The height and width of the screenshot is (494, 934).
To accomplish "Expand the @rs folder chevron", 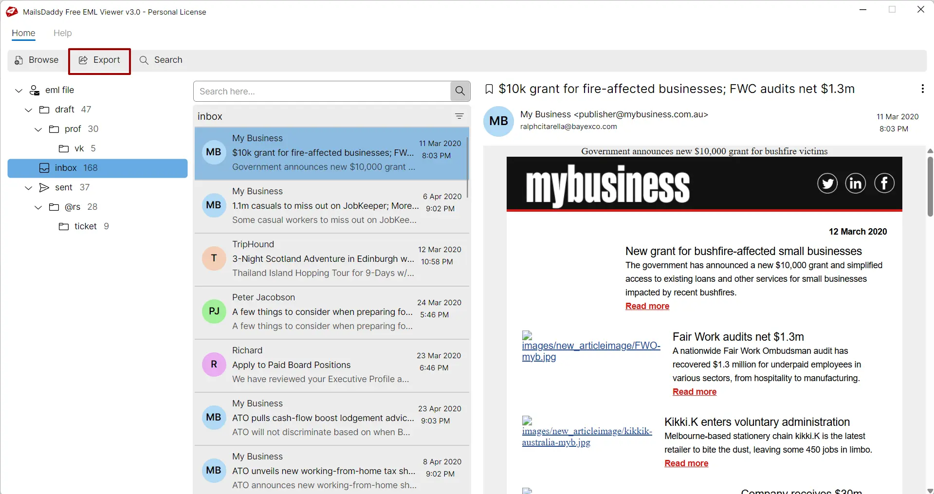I will coord(38,207).
